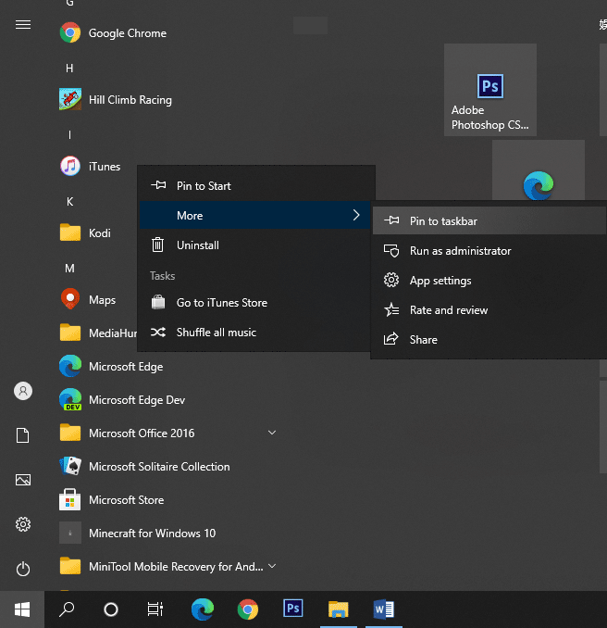Open the Microsoft Edge Dev icon
607x628 pixels.
(x=70, y=400)
